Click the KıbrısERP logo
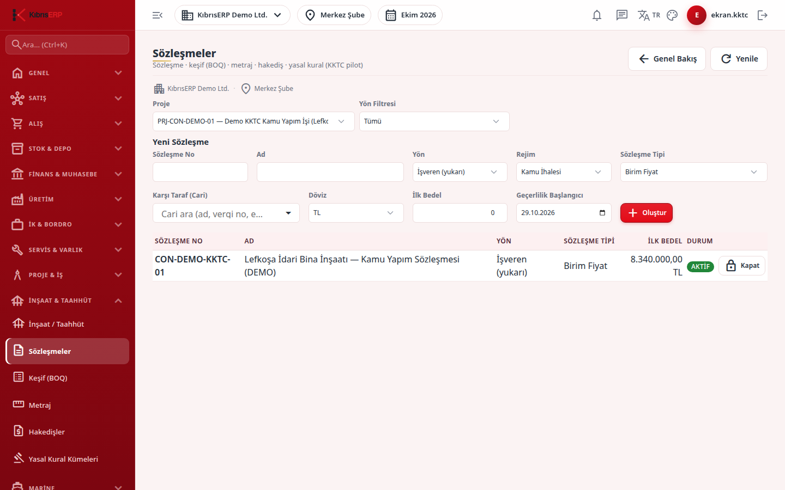Screen dimensions: 785x490 [x=37, y=15]
